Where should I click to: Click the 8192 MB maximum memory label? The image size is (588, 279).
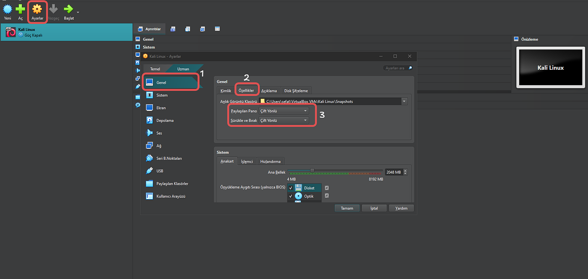[x=376, y=179]
